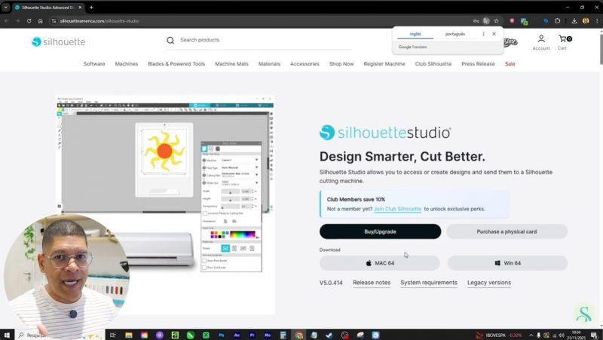Click the Silhouette Studio product screenshot
This screenshot has height=340, width=603.
[x=165, y=205]
